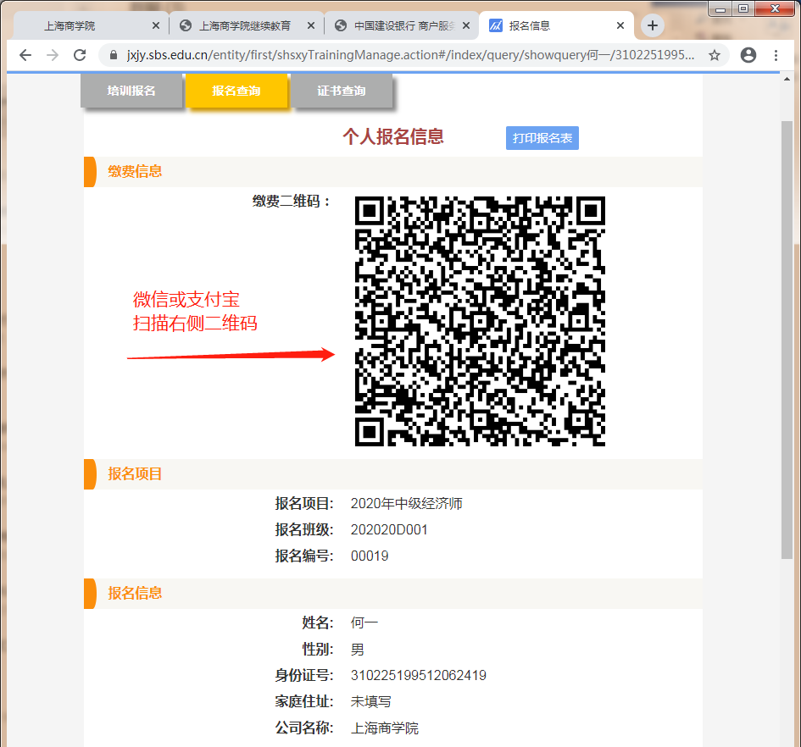This screenshot has width=801, height=747.
Task: Click the payment QR code image
Action: (x=480, y=321)
